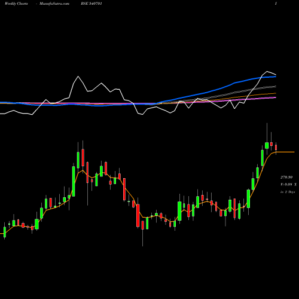The height and width of the screenshot is (299, 299).
Task: Click the 270.59 price value
Action: tap(286, 177)
